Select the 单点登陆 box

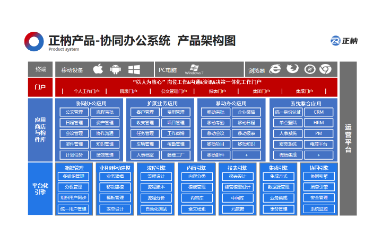[288, 123]
